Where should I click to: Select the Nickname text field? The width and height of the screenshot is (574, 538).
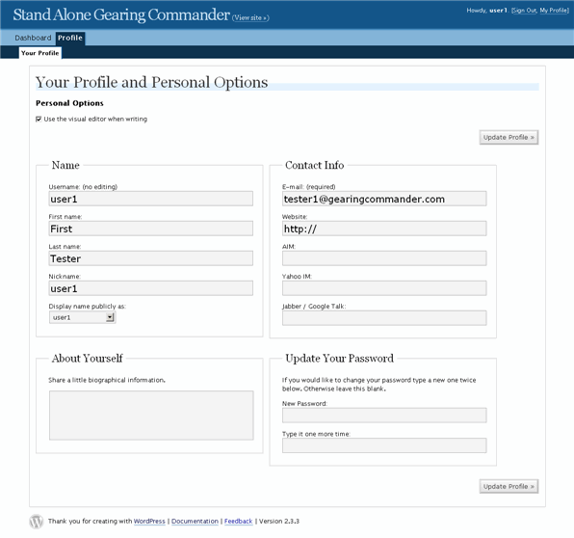(x=151, y=288)
